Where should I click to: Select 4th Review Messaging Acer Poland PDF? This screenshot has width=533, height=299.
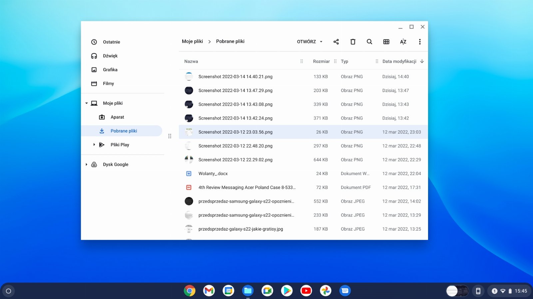tap(303, 187)
